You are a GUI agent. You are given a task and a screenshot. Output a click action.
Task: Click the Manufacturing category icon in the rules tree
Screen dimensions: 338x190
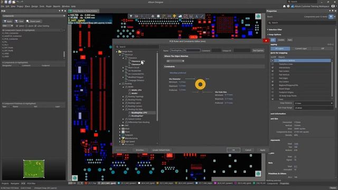click(123, 138)
